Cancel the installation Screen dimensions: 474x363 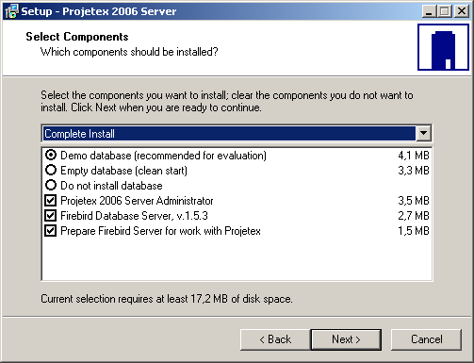[x=426, y=339]
